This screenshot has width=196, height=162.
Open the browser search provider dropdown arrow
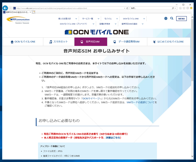[175, 8]
